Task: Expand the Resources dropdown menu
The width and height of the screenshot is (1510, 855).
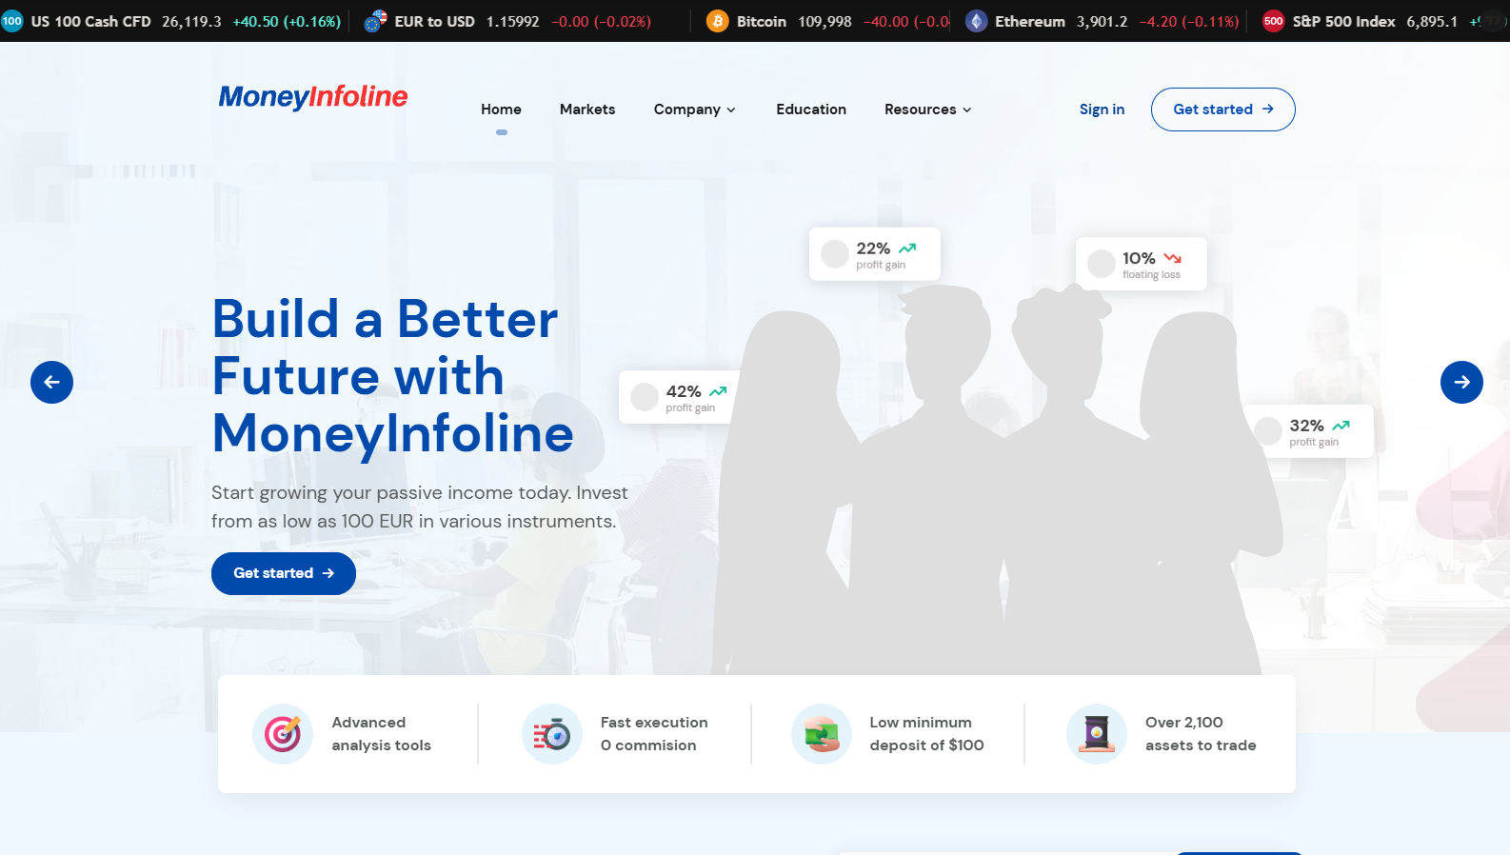Action: [x=928, y=109]
